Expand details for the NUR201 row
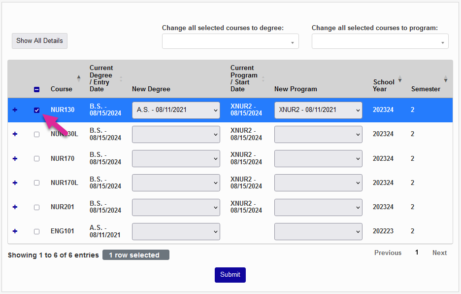Screen dimensions: 461x294 (14, 207)
